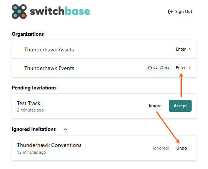Screen dimensions: 208x169
Task: Click Enter for Thunderhawk Assets
Action: pyautogui.click(x=181, y=49)
